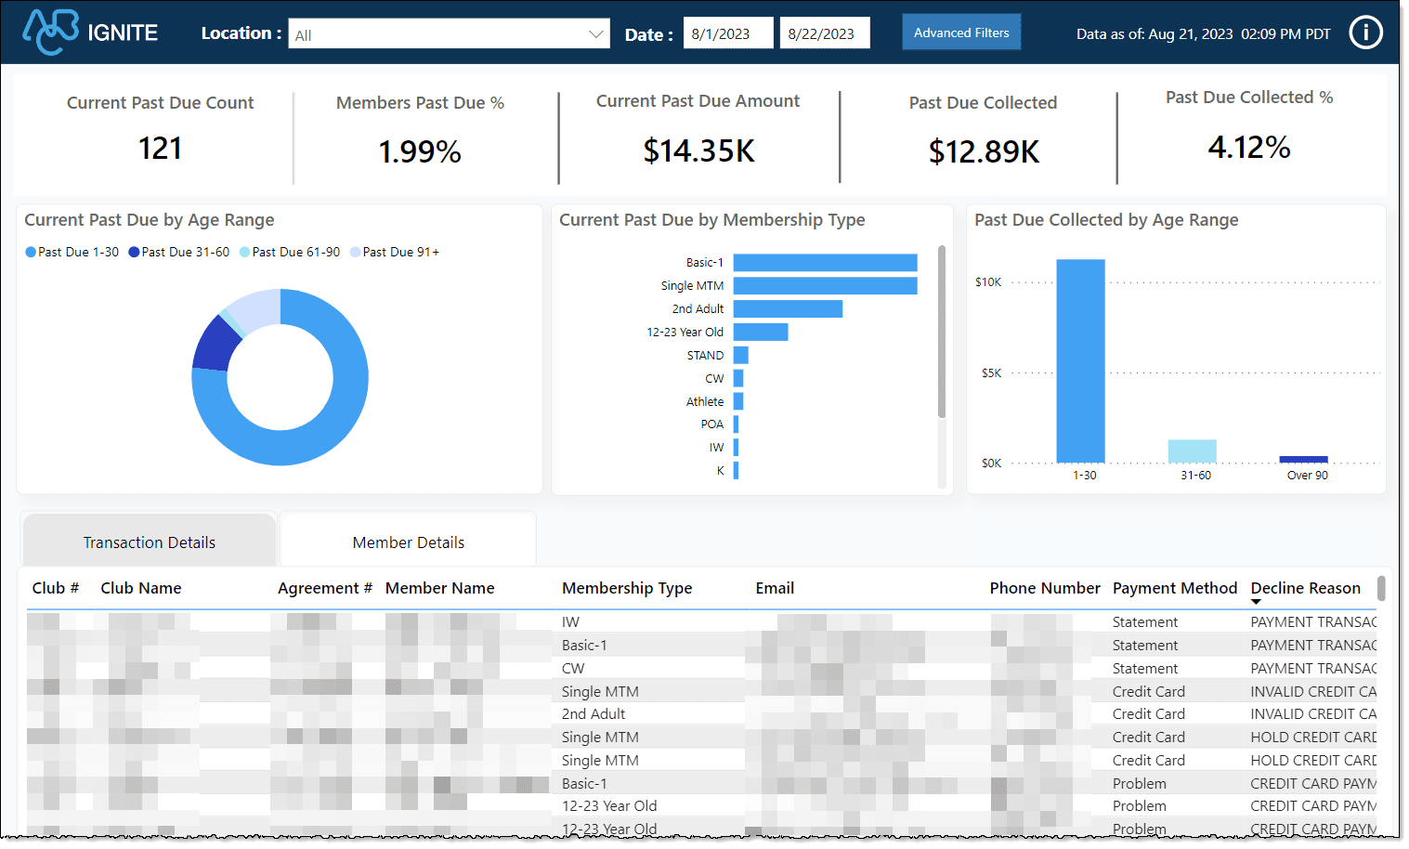Sort by Payment Method column header
The image size is (1409, 849).
[x=1175, y=588]
